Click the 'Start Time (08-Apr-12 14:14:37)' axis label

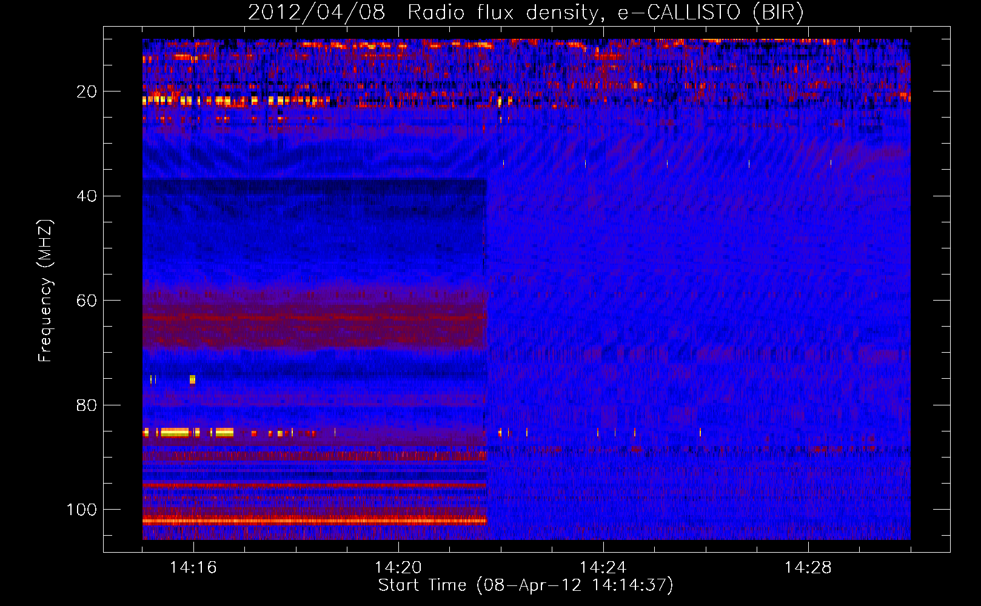(x=526, y=585)
